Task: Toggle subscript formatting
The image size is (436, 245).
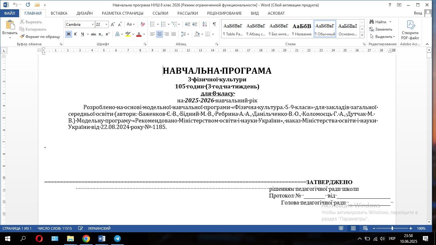Action: click(x=100, y=34)
